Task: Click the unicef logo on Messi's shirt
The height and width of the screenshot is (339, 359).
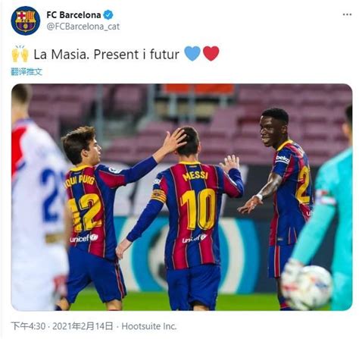Action: (x=195, y=238)
